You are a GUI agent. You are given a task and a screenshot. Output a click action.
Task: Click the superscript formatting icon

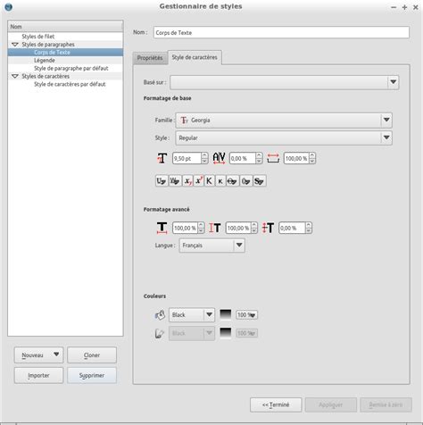pos(199,180)
